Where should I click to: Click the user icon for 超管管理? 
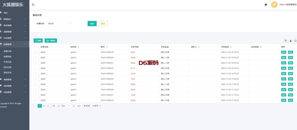(x=1, y=32)
